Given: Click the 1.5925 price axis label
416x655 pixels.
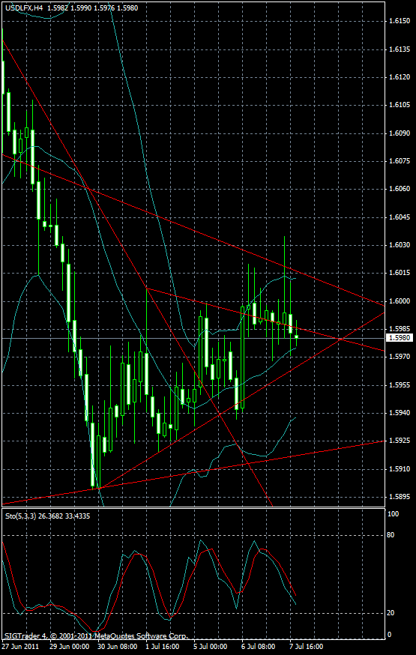Looking at the screenshot, I should pos(398,441).
